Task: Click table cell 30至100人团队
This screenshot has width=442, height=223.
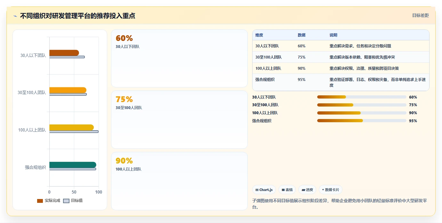Action: (x=269, y=57)
